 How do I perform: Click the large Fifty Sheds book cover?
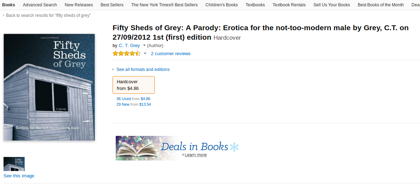pos(49,87)
